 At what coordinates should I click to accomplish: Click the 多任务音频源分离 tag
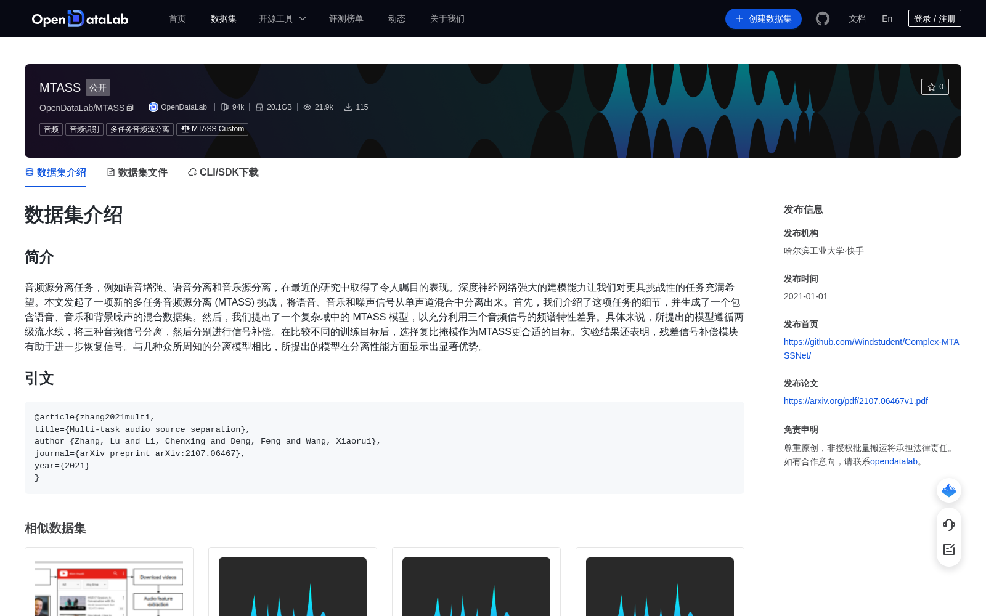point(140,129)
